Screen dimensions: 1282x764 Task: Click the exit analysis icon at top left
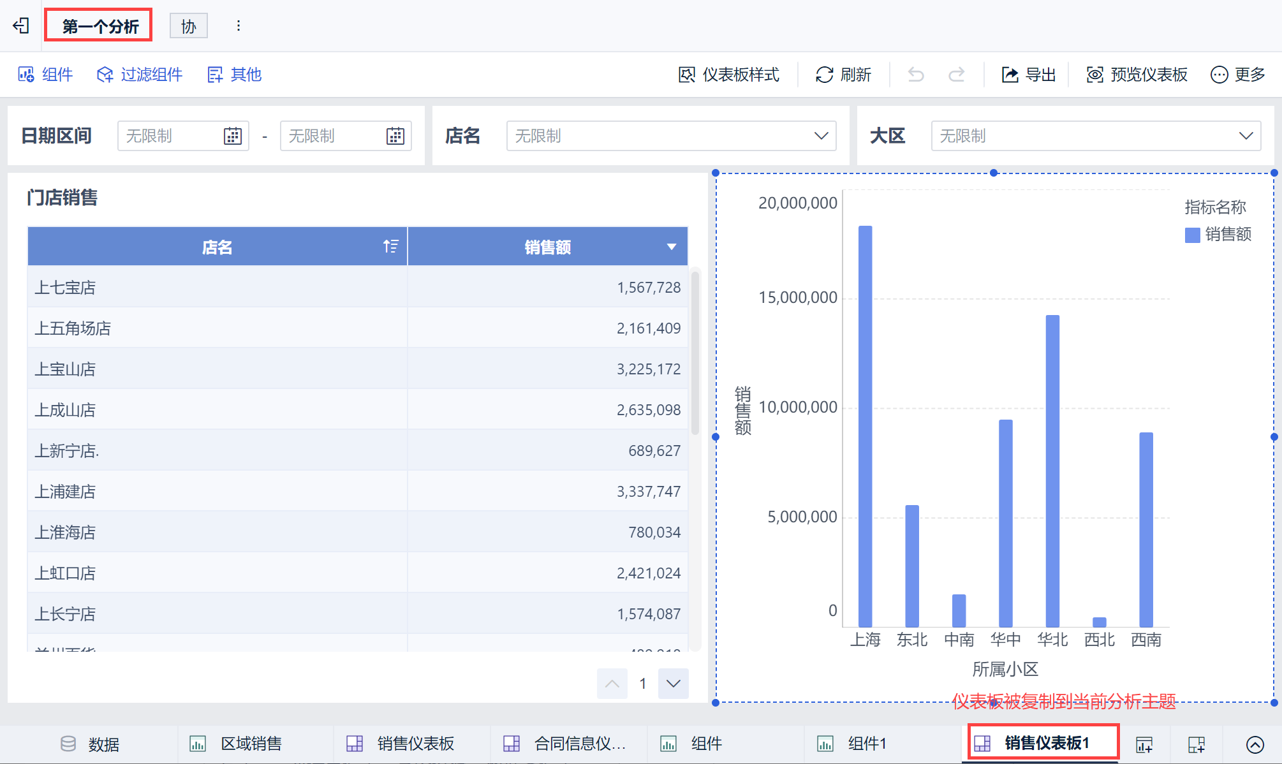pyautogui.click(x=21, y=26)
